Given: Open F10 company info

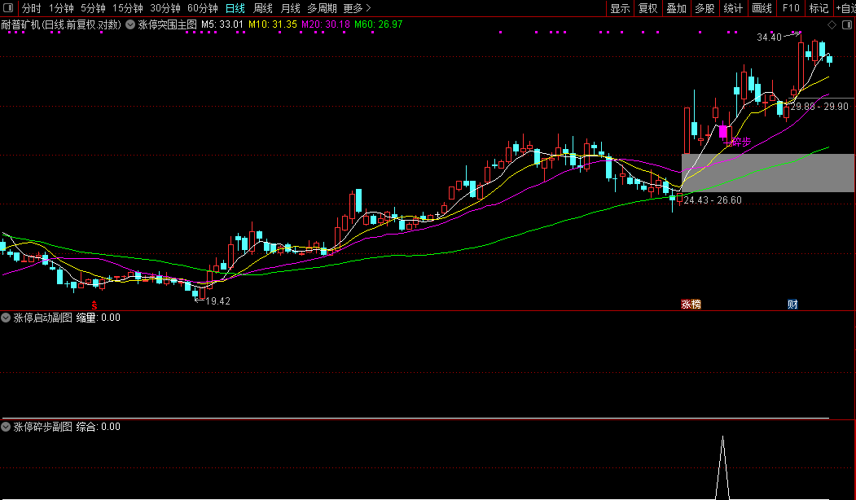Looking at the screenshot, I should click(791, 8).
